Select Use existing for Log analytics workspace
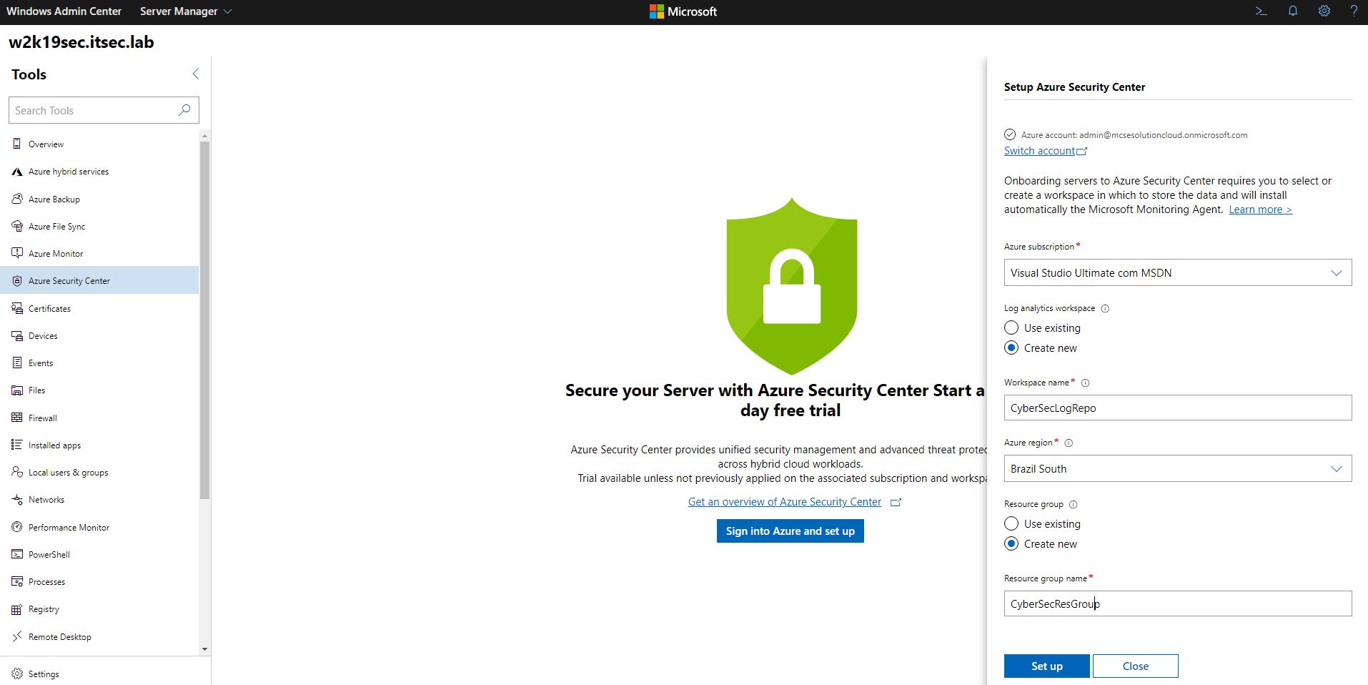The width and height of the screenshot is (1368, 685). [1011, 327]
